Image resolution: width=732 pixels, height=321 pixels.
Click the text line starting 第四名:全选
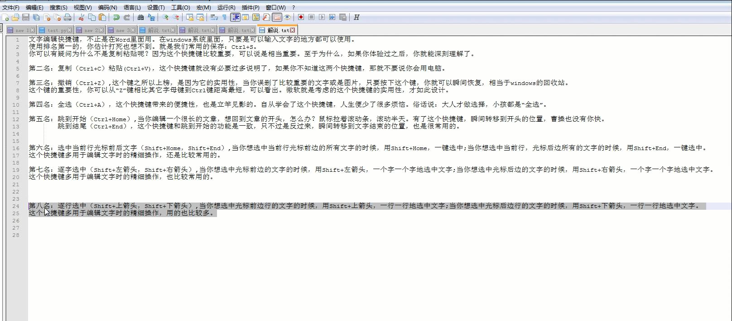[x=289, y=104]
